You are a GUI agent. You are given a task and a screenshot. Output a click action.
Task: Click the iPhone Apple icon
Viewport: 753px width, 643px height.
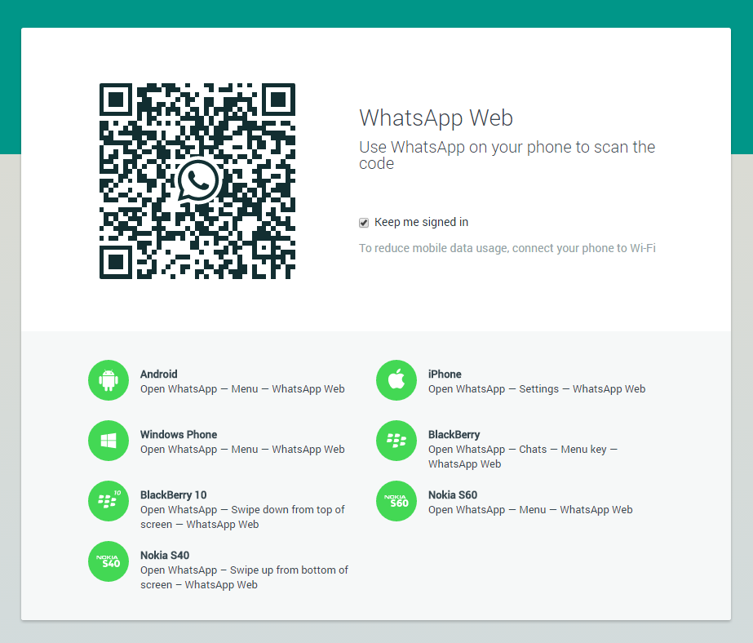coord(396,379)
